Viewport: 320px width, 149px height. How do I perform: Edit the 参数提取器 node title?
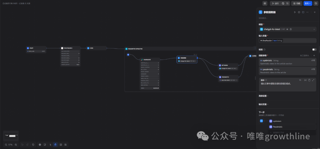(270, 12)
